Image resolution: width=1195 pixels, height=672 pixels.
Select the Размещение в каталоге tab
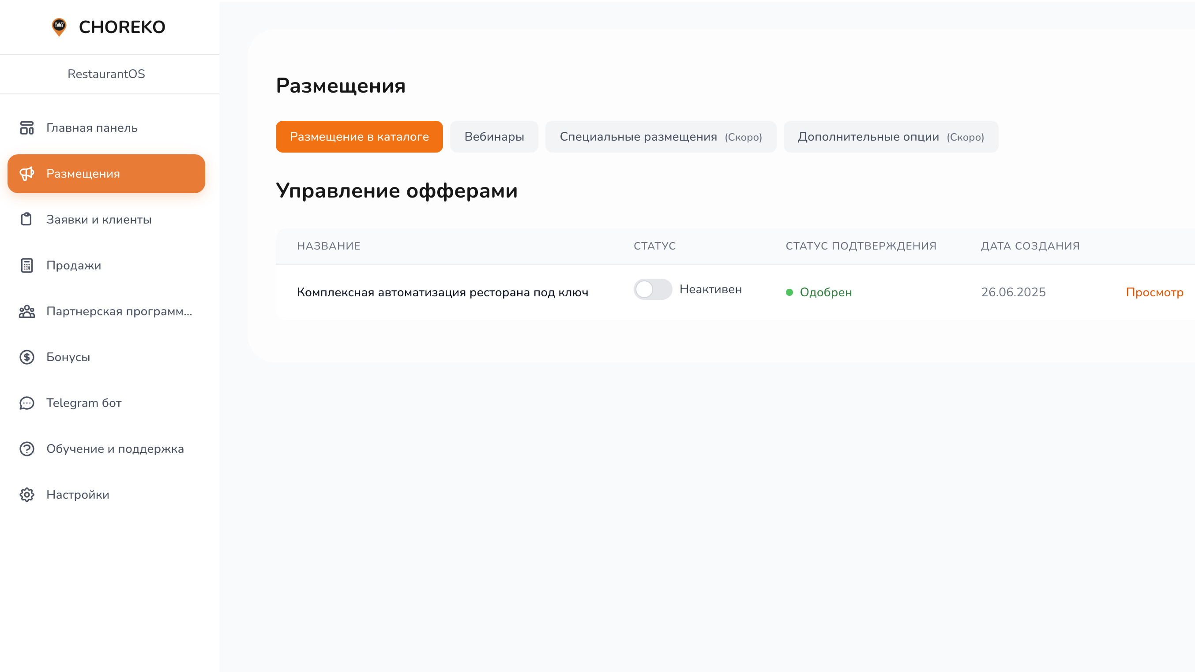click(x=359, y=136)
